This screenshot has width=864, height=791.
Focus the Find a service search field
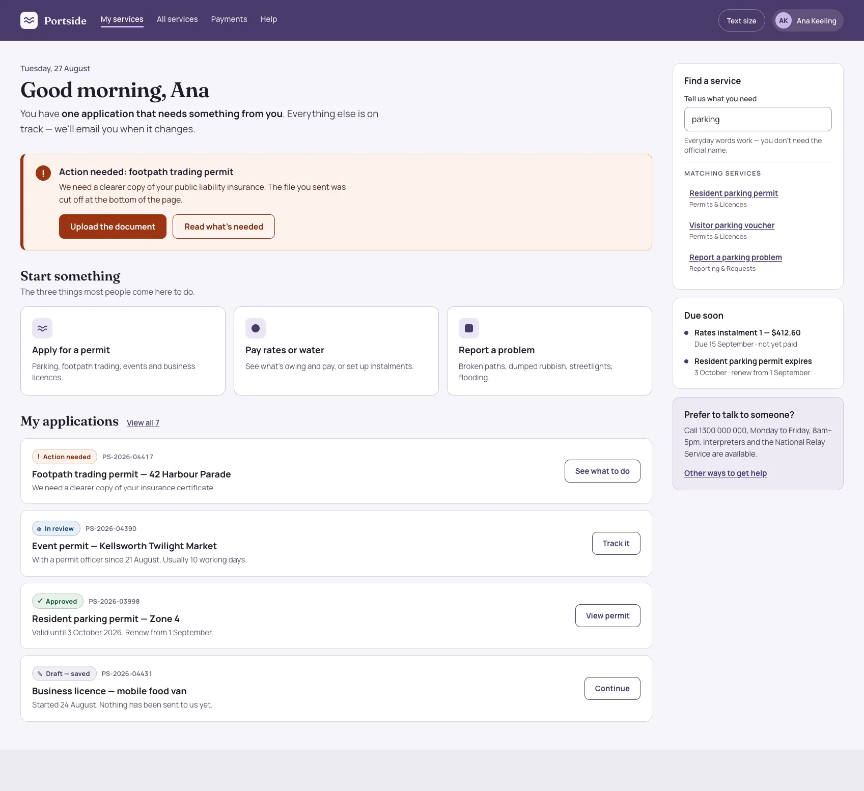click(x=758, y=119)
